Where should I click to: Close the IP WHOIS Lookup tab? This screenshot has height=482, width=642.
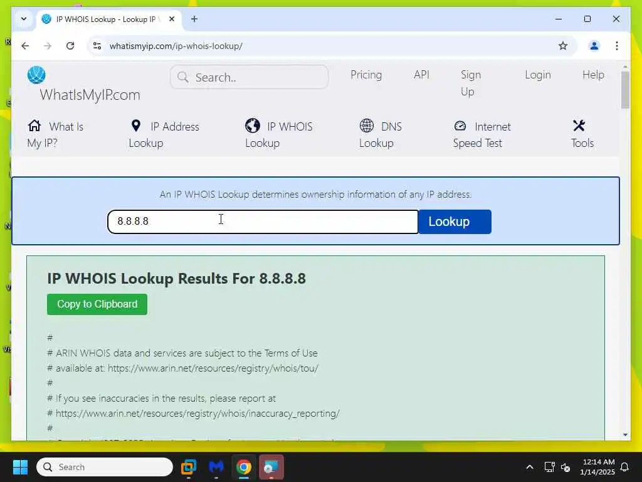(172, 19)
